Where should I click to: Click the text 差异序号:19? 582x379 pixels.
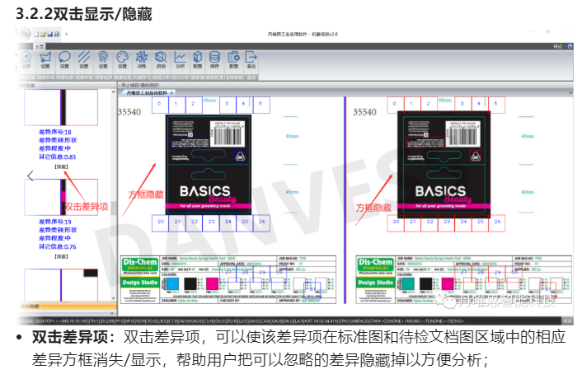(x=55, y=222)
